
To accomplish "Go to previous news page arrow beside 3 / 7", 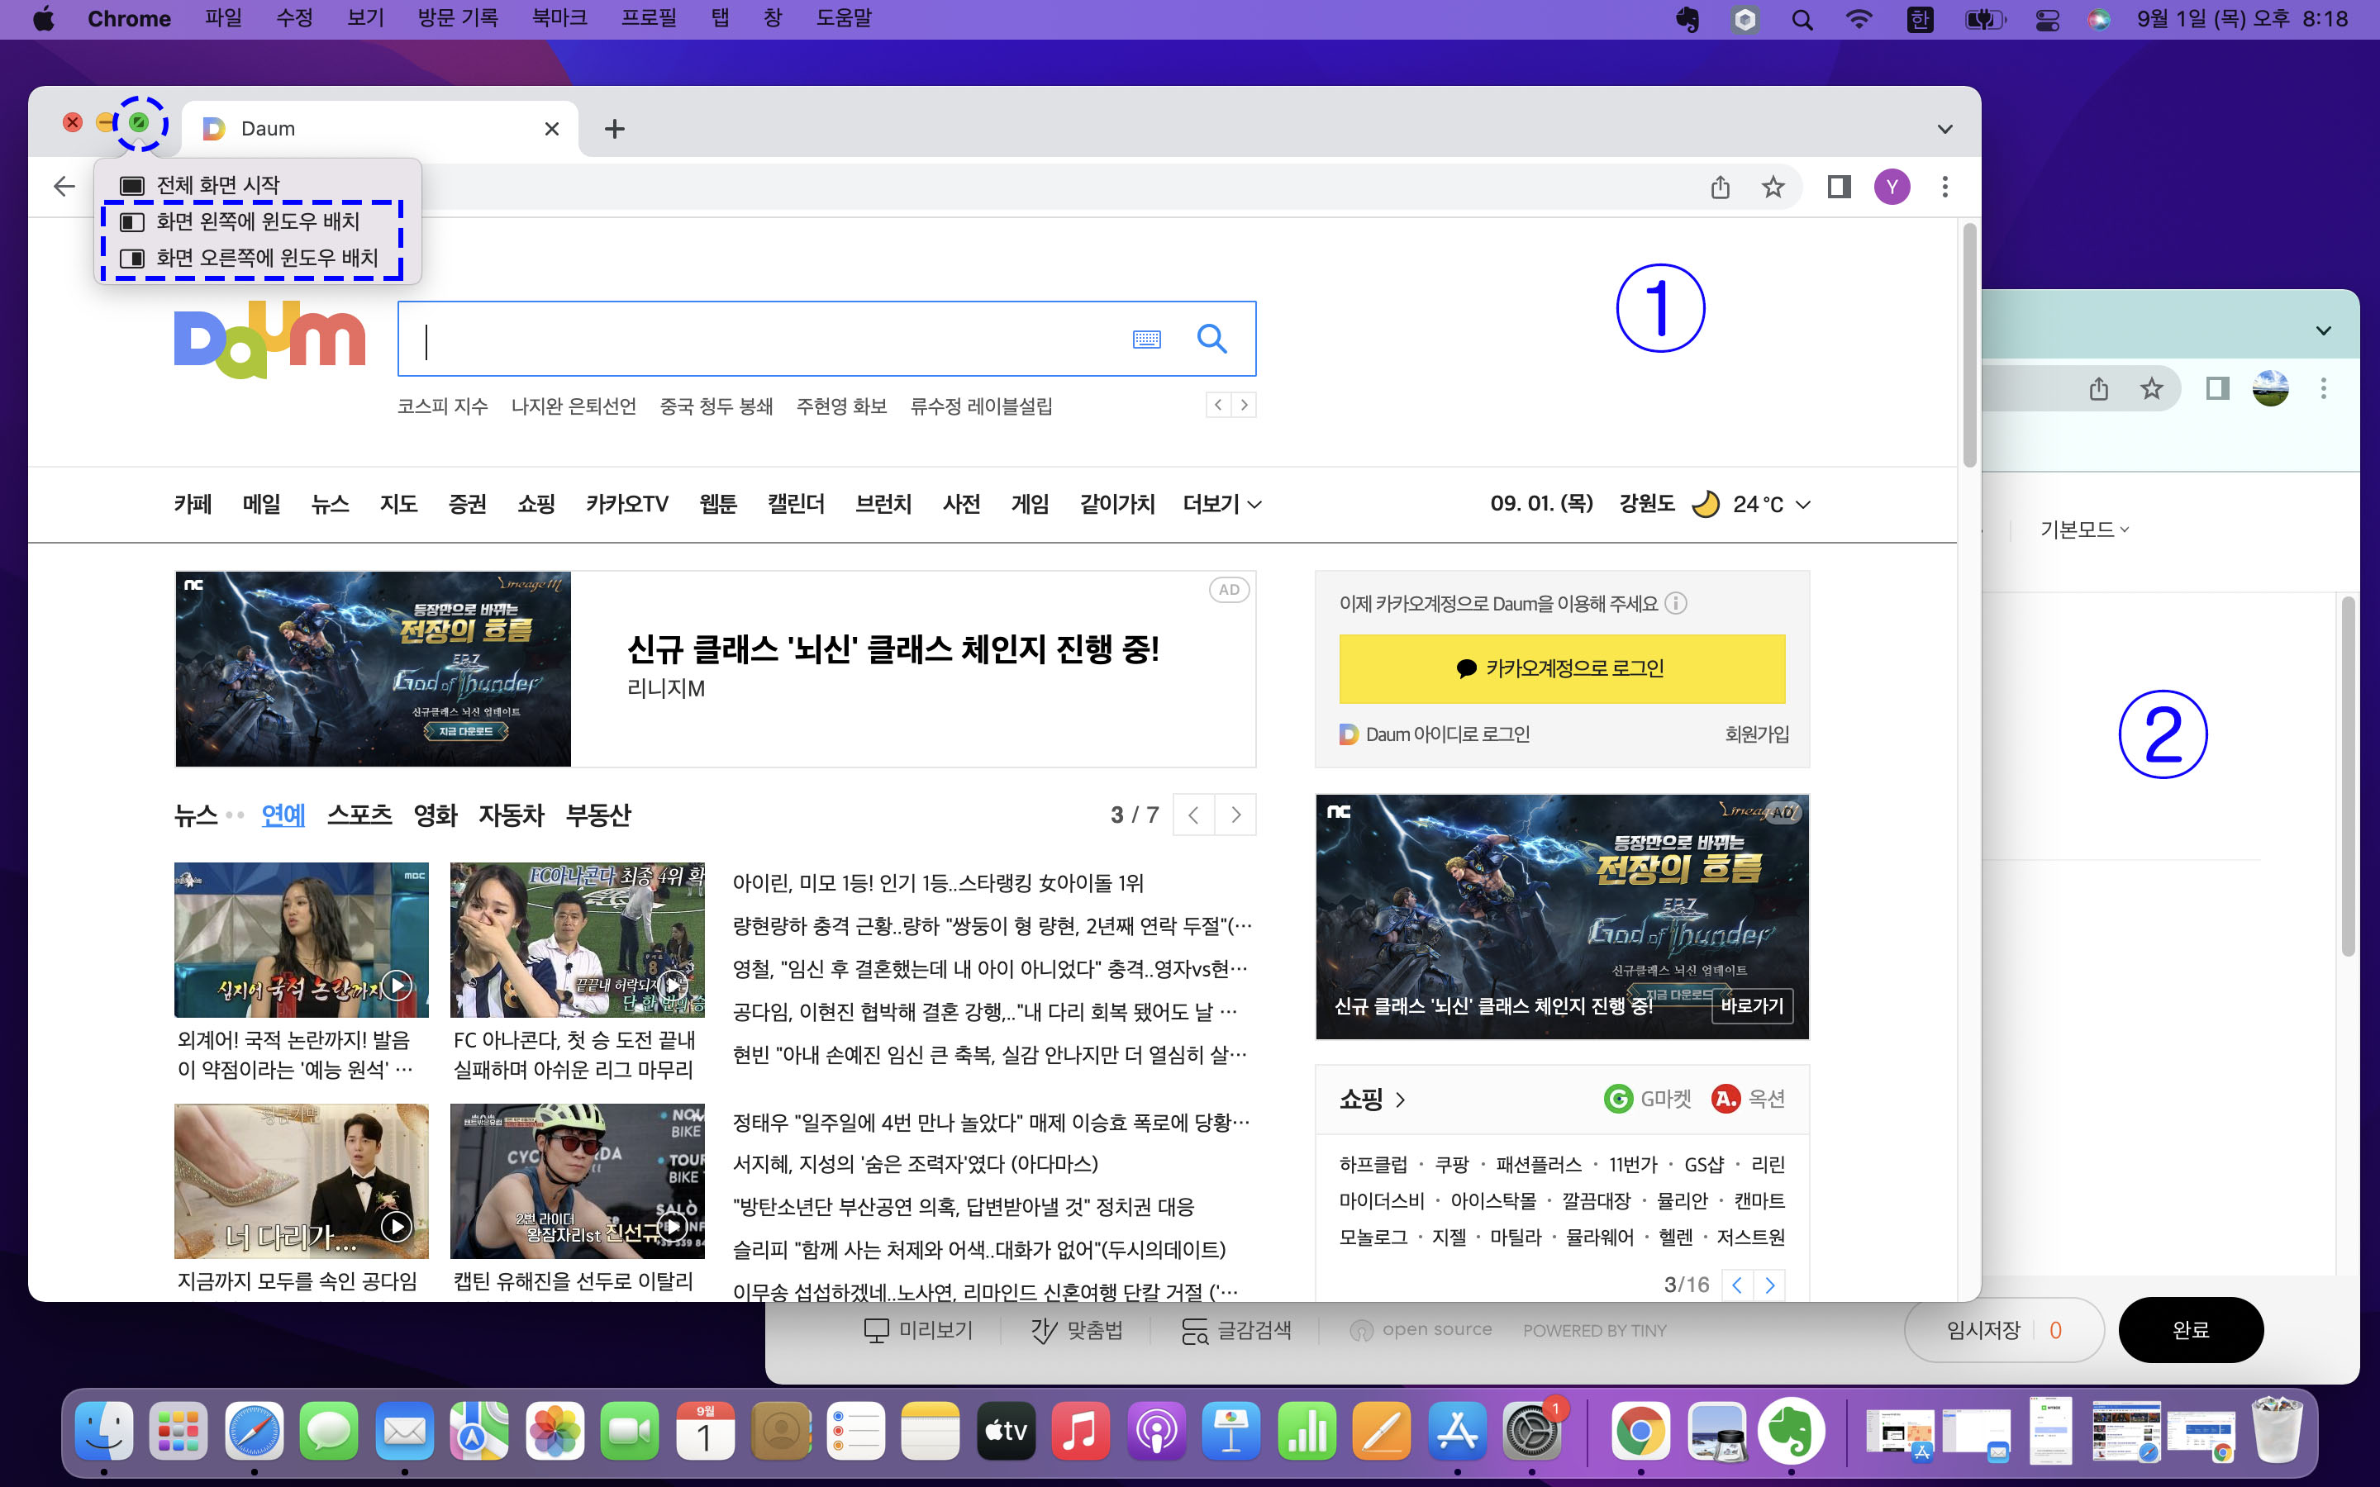I will point(1194,815).
